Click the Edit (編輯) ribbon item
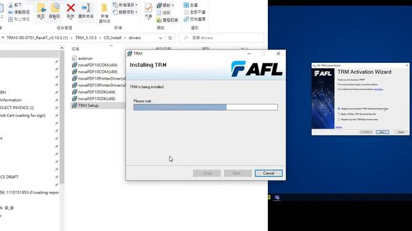Screen dimensions: 412x231 coord(164,12)
